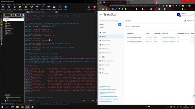Screen dimensions: 195x109
Task: Open Резервные копии in the sidebar
Action: click(x=108, y=61)
